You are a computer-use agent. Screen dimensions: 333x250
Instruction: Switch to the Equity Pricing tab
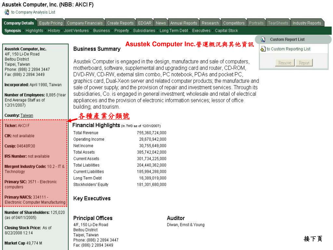(51, 23)
